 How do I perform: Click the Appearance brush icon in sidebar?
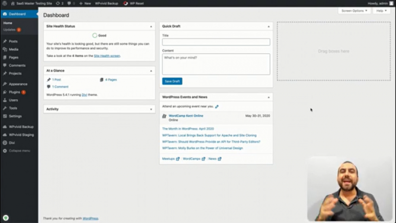[x=5, y=84]
